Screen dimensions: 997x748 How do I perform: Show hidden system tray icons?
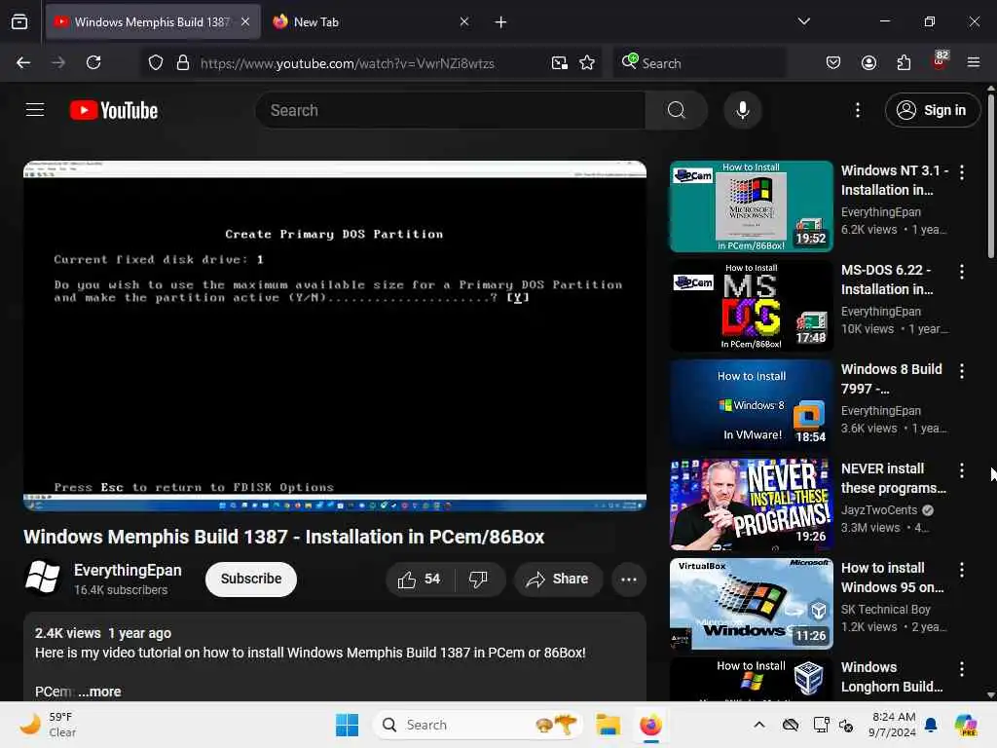coord(759,725)
